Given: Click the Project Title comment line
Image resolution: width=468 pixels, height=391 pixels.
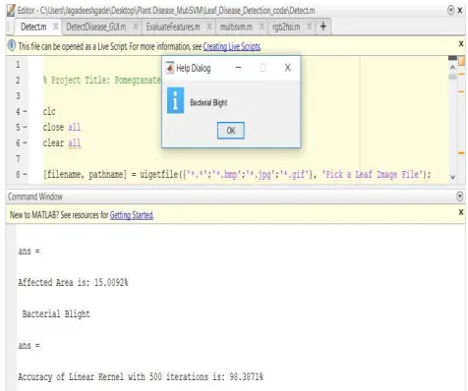Looking at the screenshot, I should [x=102, y=80].
